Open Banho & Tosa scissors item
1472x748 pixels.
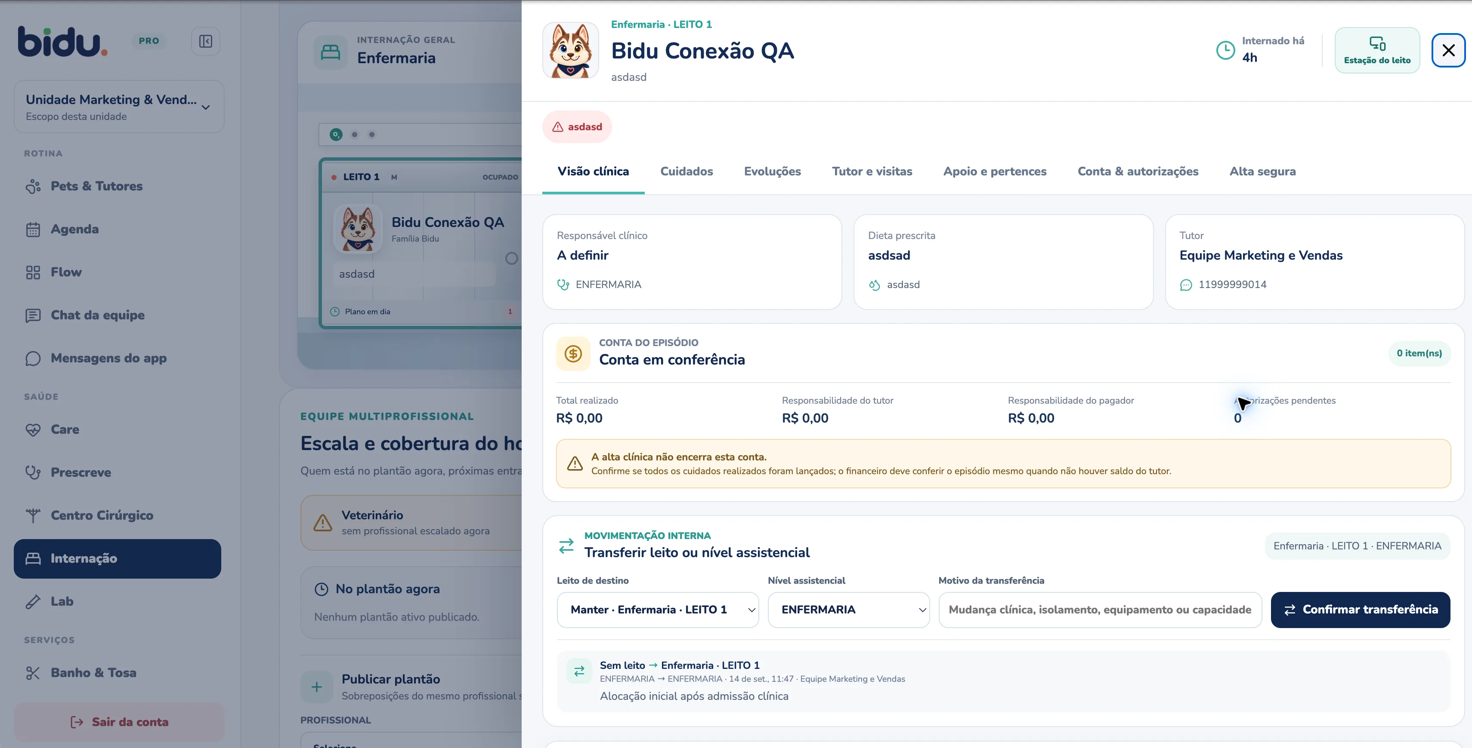point(117,673)
